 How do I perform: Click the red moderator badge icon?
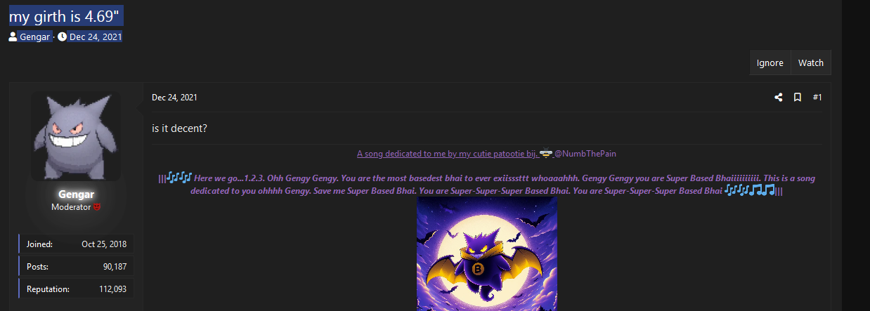tap(98, 207)
